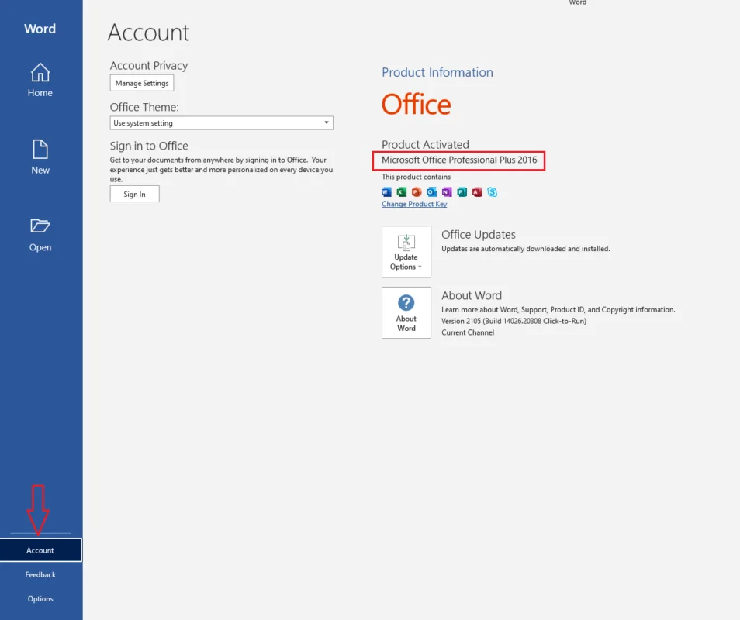Click the Access icon in product list
Image resolution: width=740 pixels, height=620 pixels.
[x=476, y=191]
